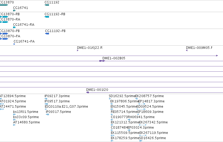
Task: Click the CG16741 gene arrow glyph
Action: [x=14, y=10]
